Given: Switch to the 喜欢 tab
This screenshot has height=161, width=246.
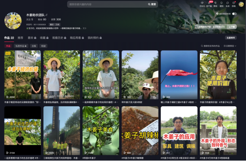Looking at the screenshot, I should [x=32, y=38].
